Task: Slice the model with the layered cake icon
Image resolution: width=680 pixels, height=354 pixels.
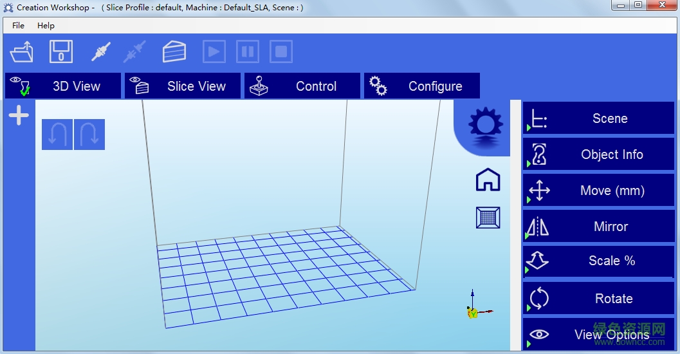Action: 174,51
